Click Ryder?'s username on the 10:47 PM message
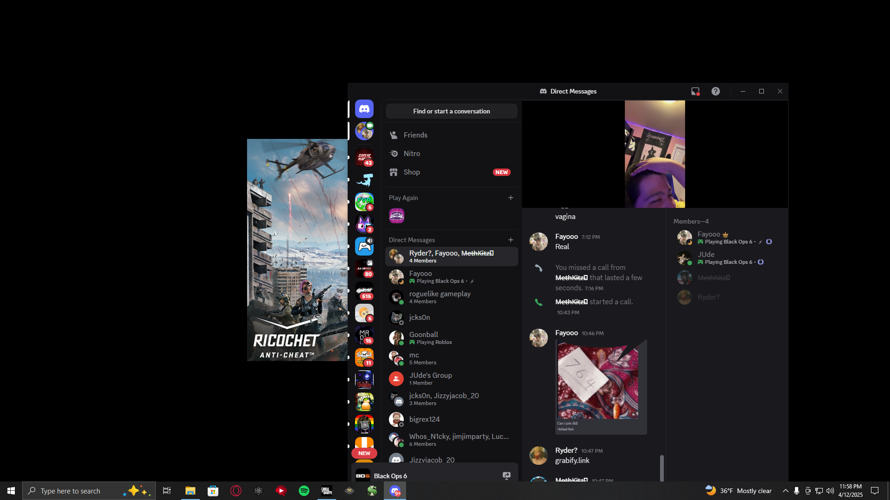The height and width of the screenshot is (500, 890). 566,450
